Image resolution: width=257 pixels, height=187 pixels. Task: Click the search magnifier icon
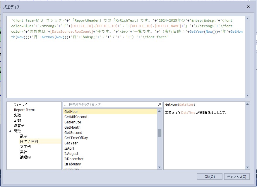[160, 104]
